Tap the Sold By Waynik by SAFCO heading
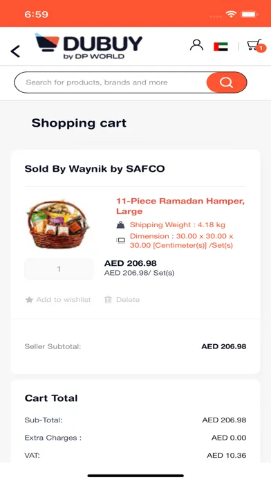271x482 pixels. coord(95,169)
